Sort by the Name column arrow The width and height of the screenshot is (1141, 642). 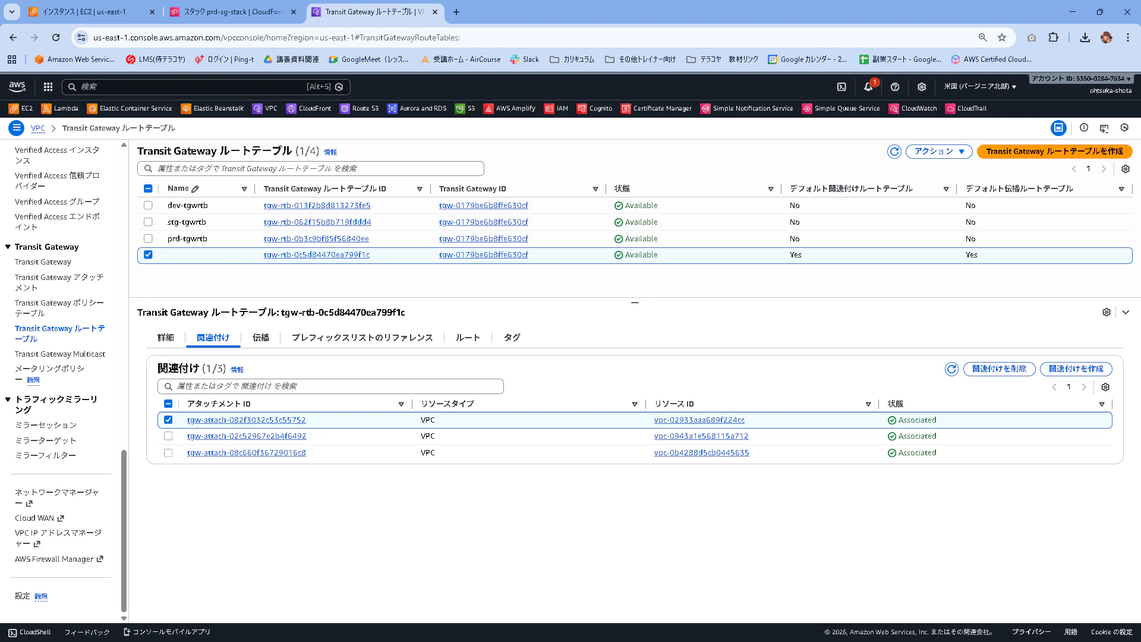tap(244, 189)
